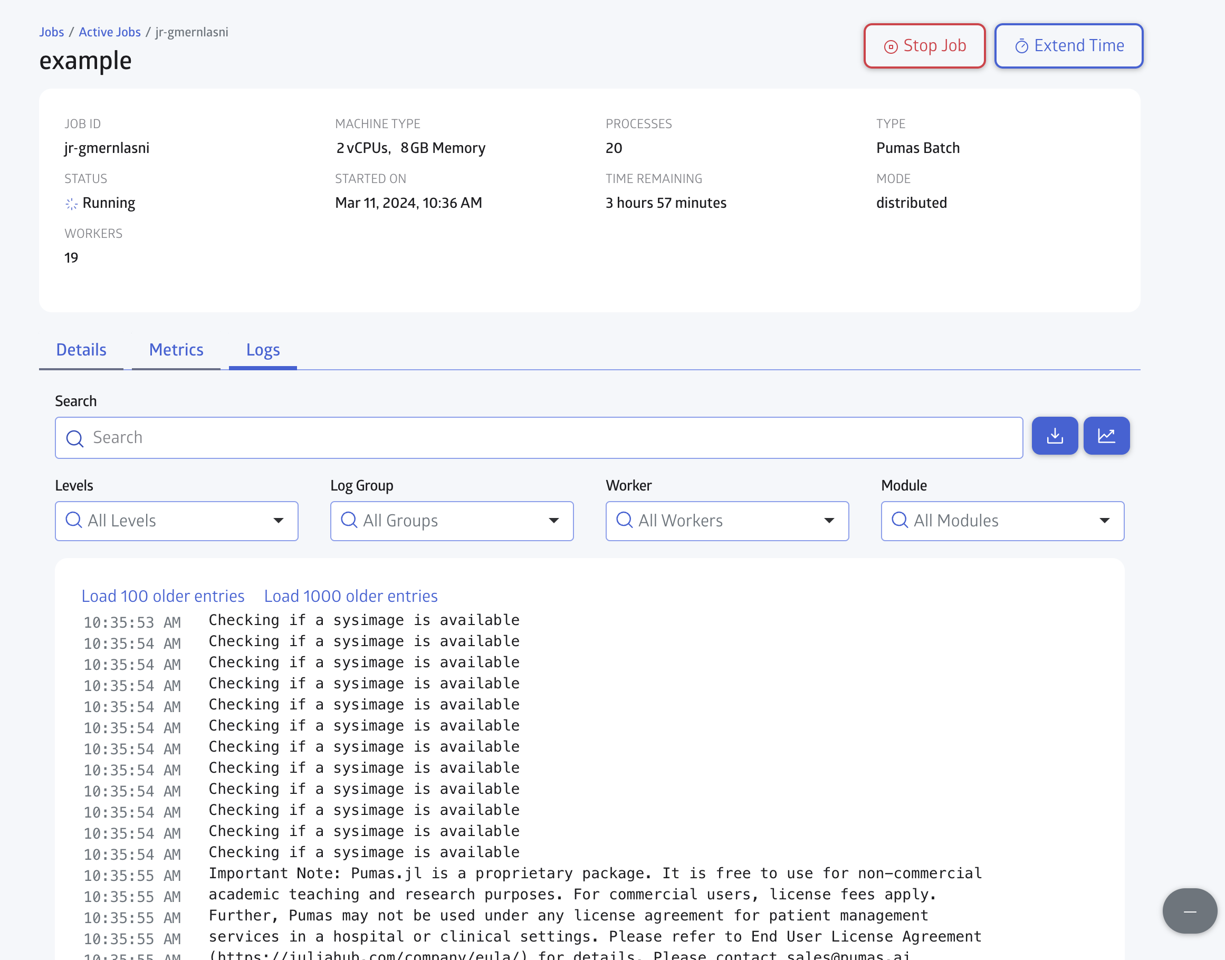
Task: Click the magnifier icon in Worker filter
Action: coord(624,520)
